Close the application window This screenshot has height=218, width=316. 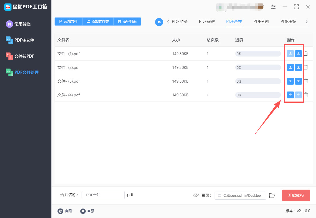pos(308,7)
